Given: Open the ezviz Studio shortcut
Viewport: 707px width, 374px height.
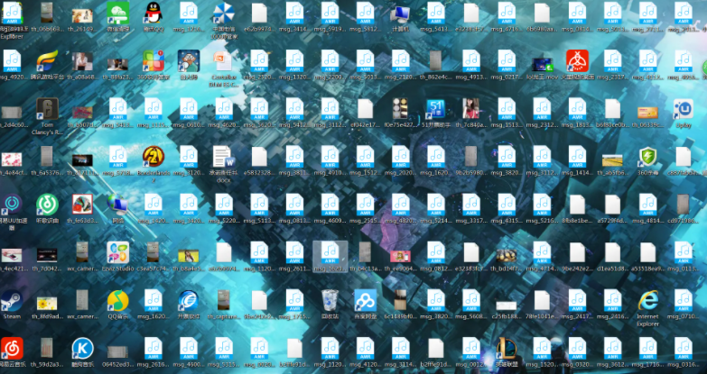Looking at the screenshot, I should click(x=117, y=253).
